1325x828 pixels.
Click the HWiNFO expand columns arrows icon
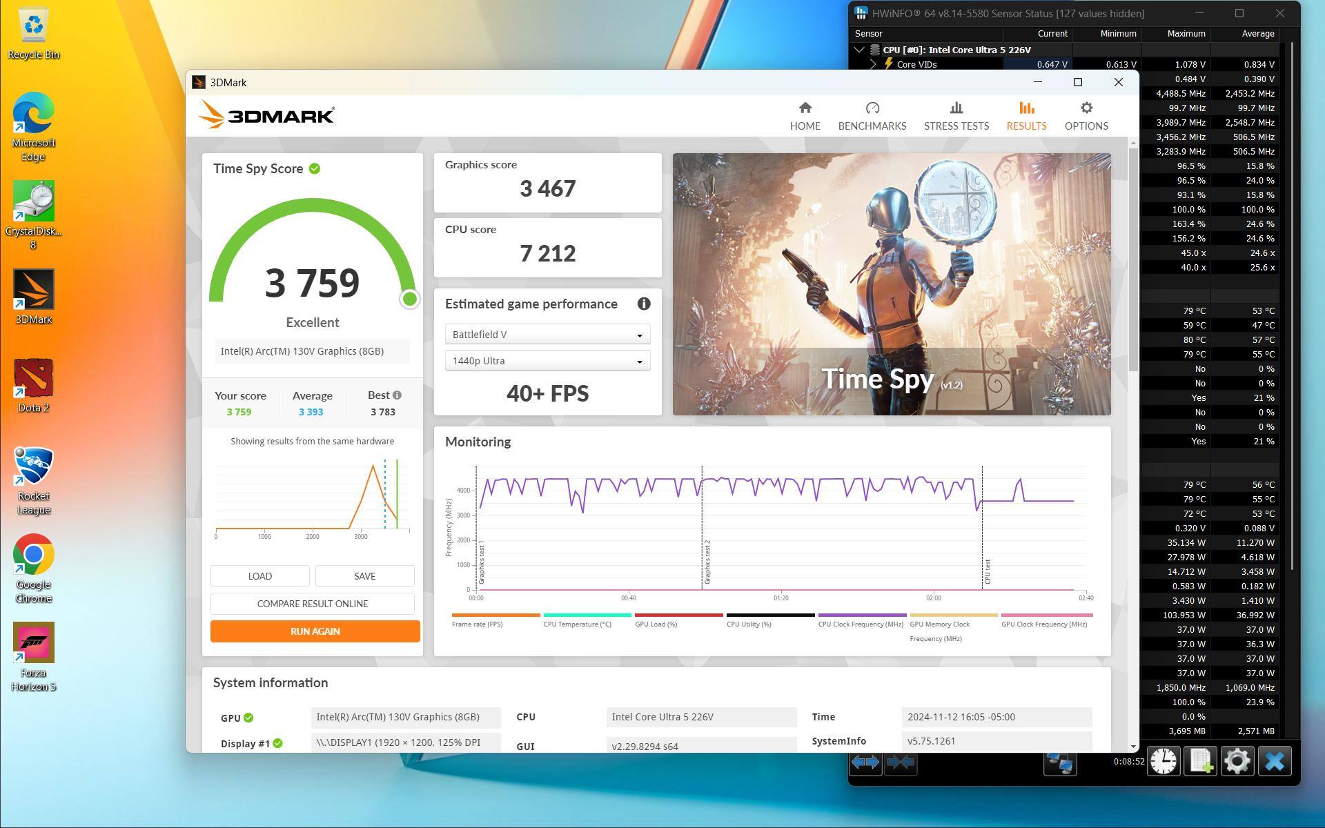(x=865, y=762)
